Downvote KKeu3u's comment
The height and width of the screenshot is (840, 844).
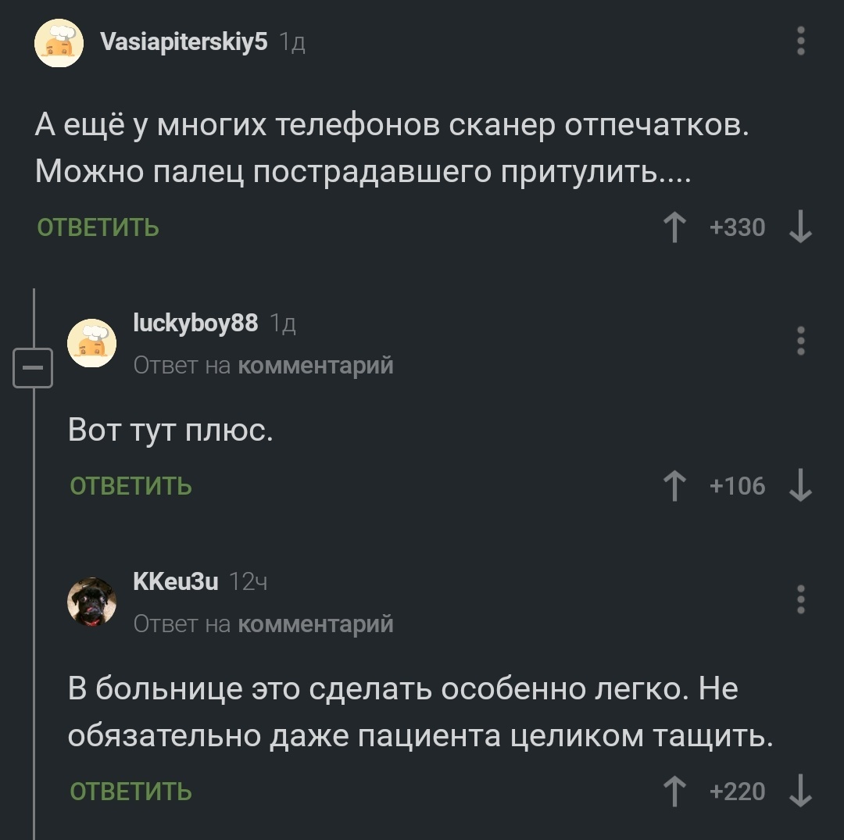(800, 792)
